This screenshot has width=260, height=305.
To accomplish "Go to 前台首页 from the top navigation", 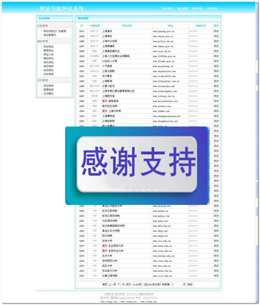I will point(197,8).
